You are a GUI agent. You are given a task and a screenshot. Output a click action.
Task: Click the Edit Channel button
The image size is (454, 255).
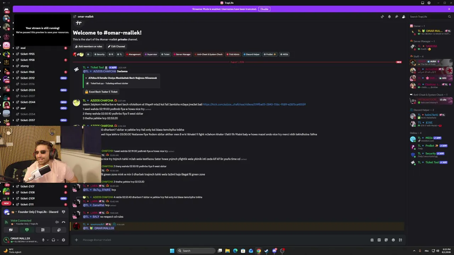116,46
